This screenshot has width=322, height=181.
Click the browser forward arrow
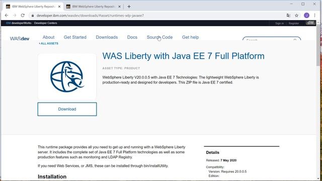coord(15,16)
